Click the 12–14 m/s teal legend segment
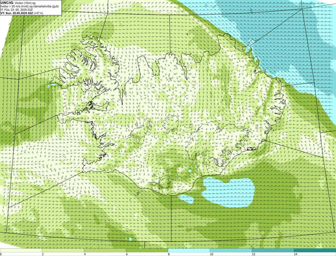 pos(273,250)
